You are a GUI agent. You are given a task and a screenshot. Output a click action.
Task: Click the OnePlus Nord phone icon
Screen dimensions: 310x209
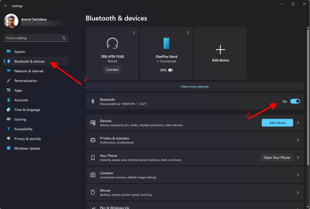click(x=166, y=43)
